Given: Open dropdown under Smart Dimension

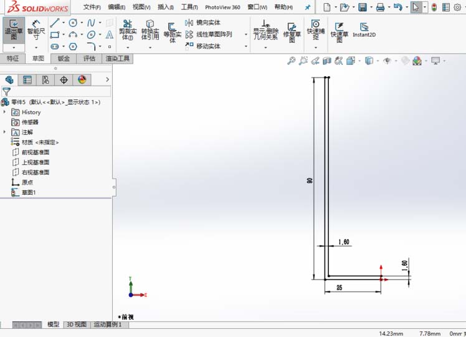Looking at the screenshot, I should pos(36,47).
